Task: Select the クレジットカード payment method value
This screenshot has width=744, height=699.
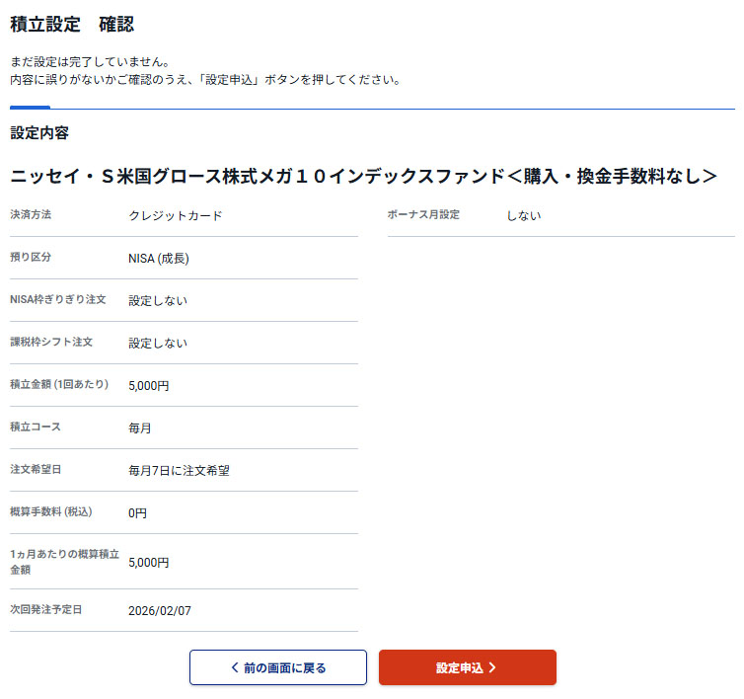Action: tap(175, 215)
